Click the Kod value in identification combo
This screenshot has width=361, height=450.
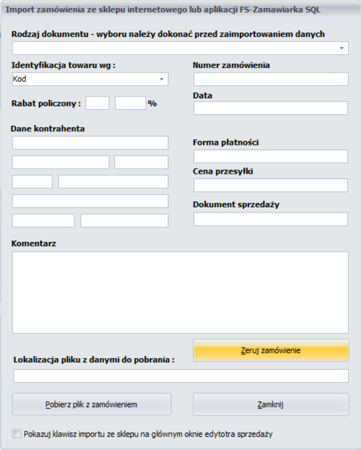[20, 79]
